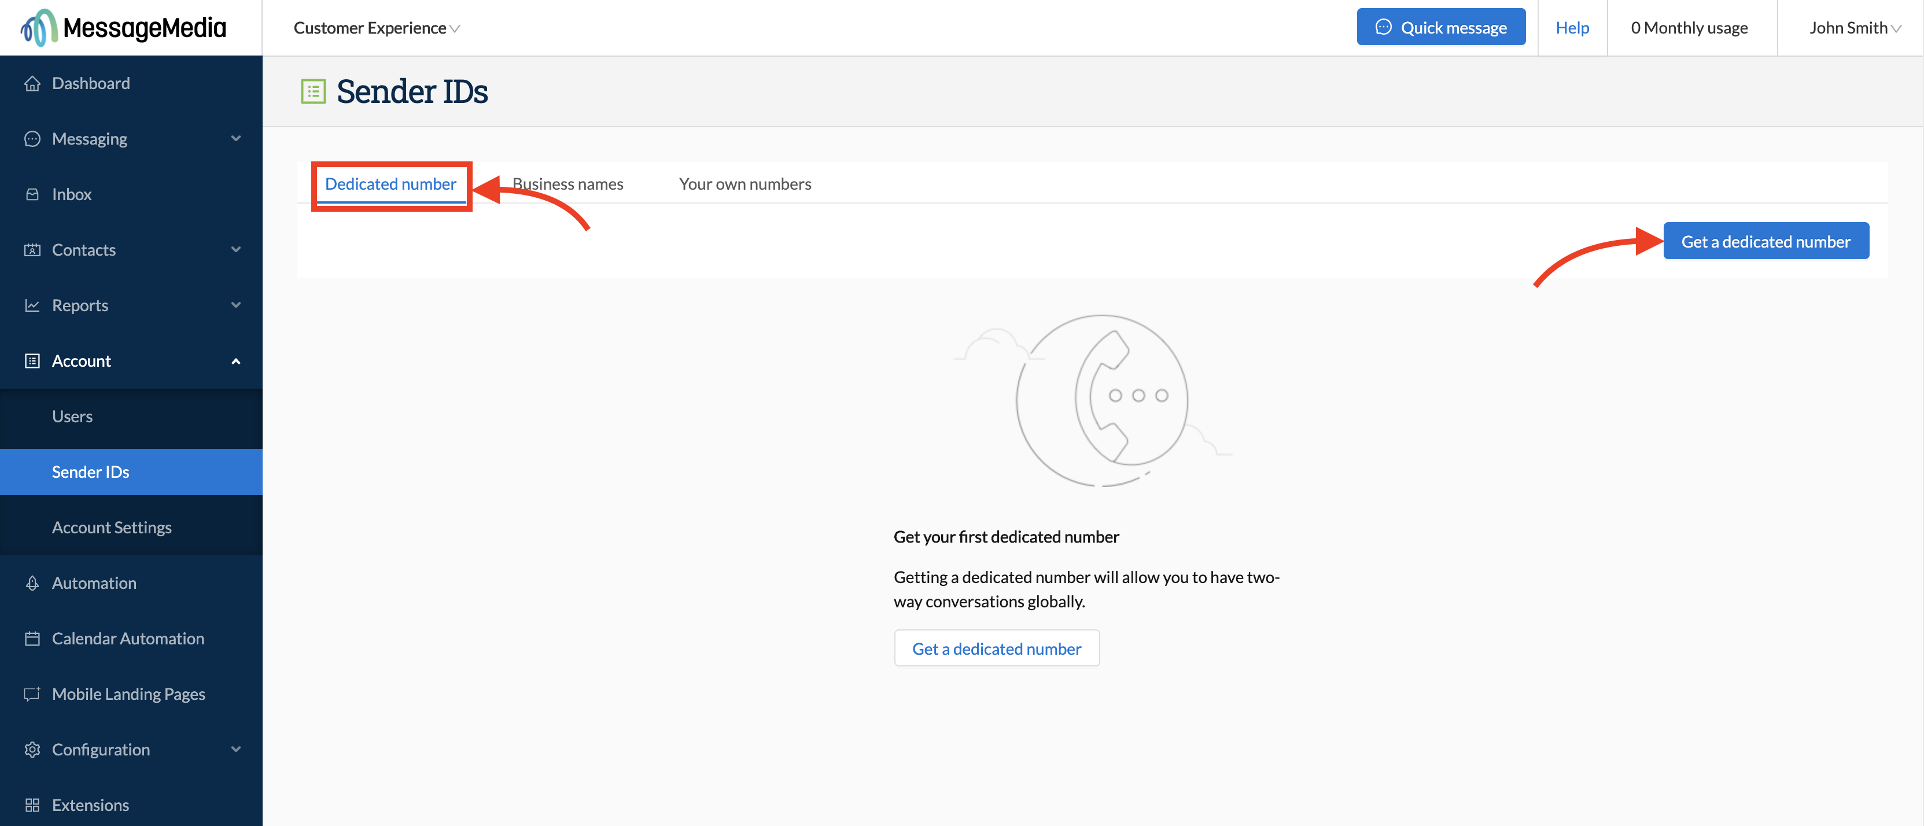Screen dimensions: 1924x826
Task: Open Mobile Landing Pages
Action: tap(131, 694)
